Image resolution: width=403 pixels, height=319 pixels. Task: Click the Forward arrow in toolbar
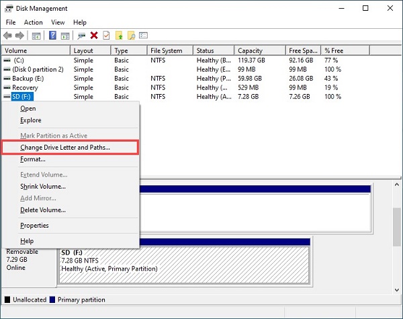(19, 36)
